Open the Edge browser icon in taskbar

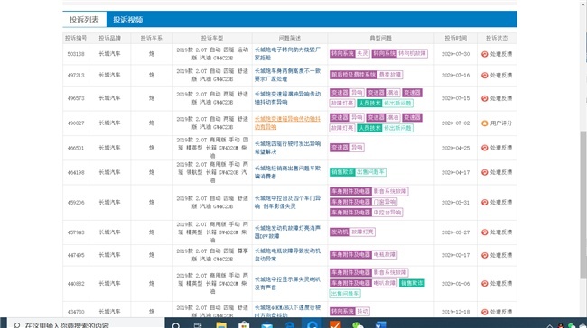[290, 324]
